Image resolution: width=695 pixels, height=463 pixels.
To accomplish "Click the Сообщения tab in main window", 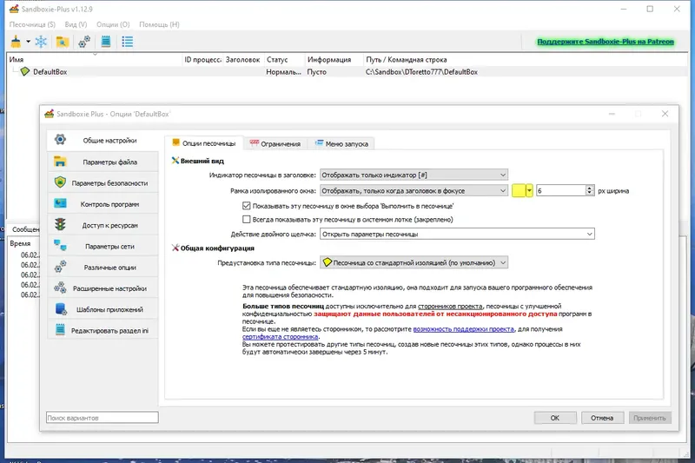I will point(25,229).
